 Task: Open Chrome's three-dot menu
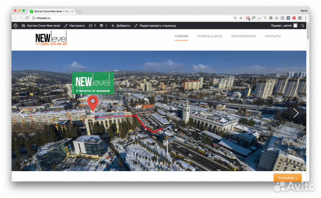(x=306, y=18)
